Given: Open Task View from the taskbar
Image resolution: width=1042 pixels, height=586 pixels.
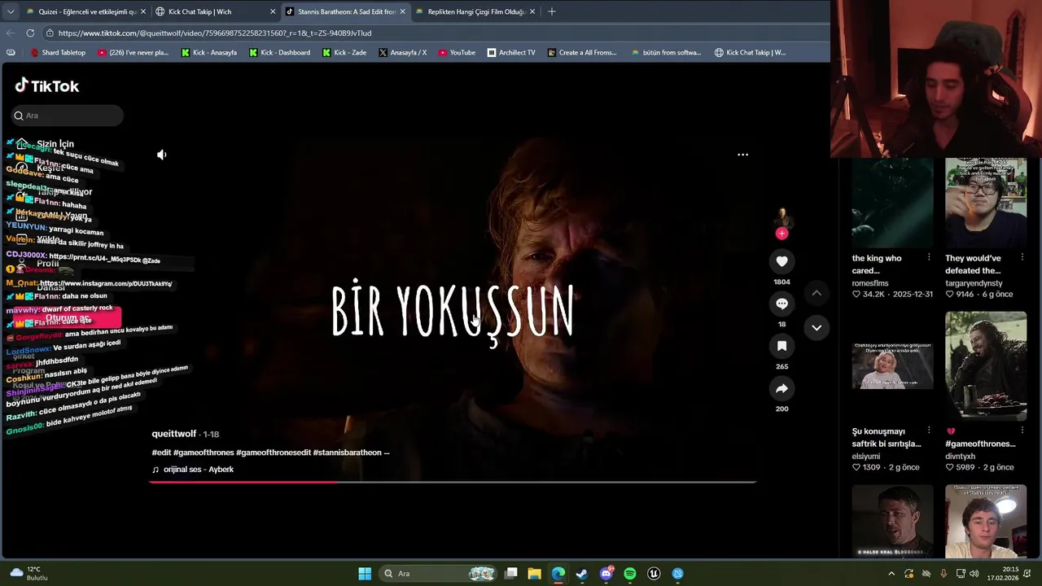Looking at the screenshot, I should (510, 574).
